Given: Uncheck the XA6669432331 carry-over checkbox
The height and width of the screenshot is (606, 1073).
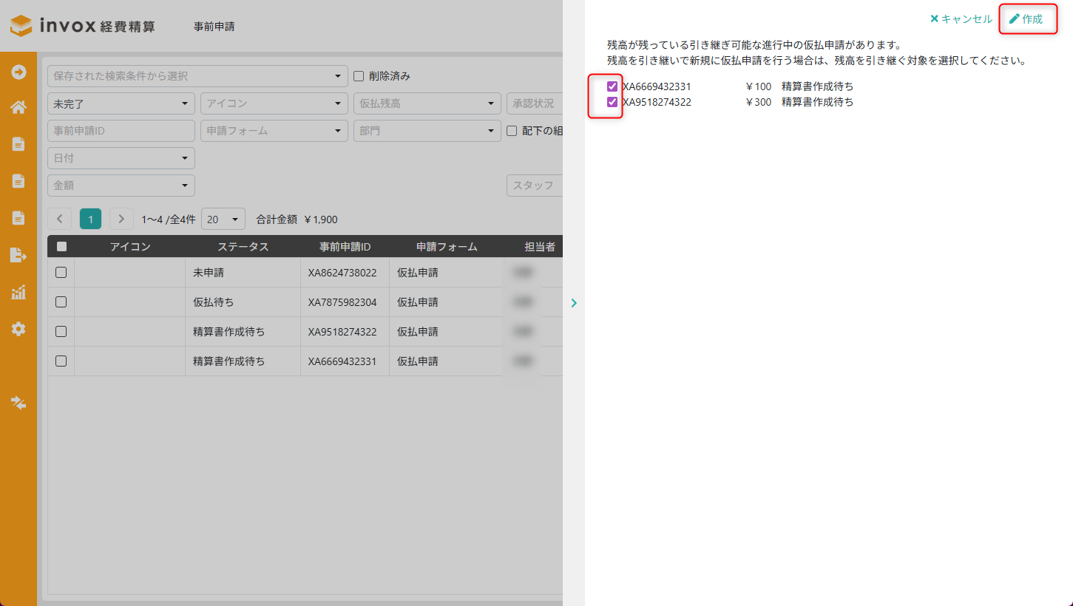Looking at the screenshot, I should (x=612, y=86).
